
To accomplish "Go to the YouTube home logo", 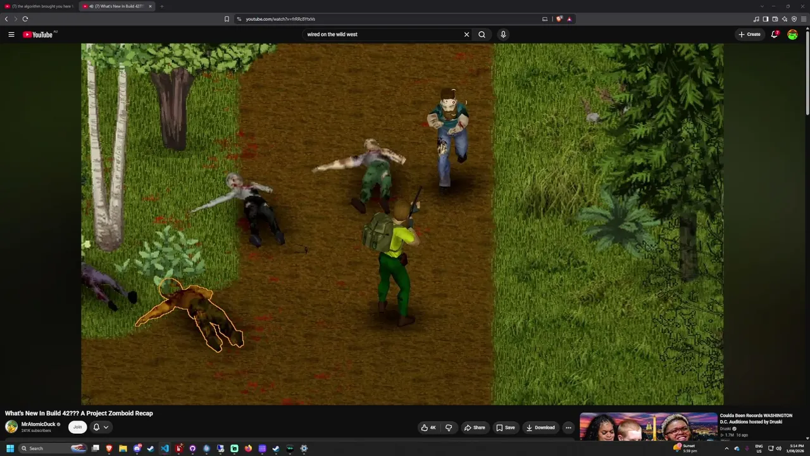I will point(38,34).
